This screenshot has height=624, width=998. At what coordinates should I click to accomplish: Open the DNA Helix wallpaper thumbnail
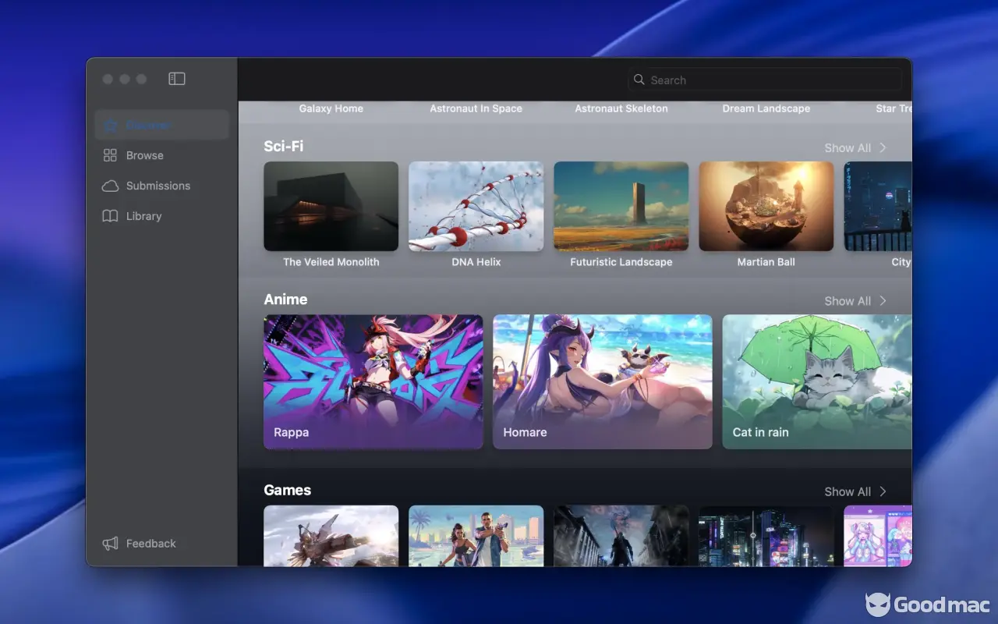tap(476, 207)
